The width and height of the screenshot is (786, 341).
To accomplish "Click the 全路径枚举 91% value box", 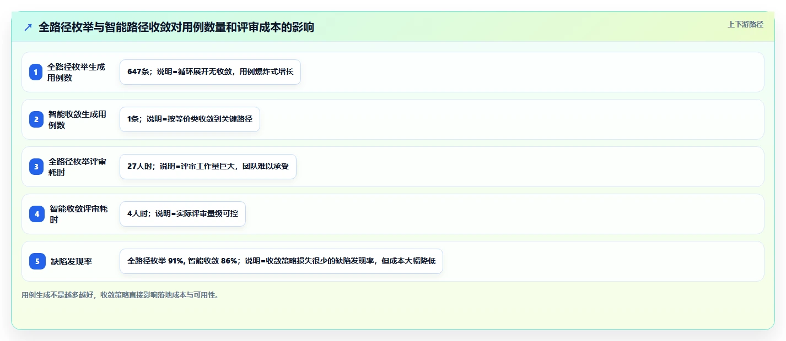I will (281, 261).
